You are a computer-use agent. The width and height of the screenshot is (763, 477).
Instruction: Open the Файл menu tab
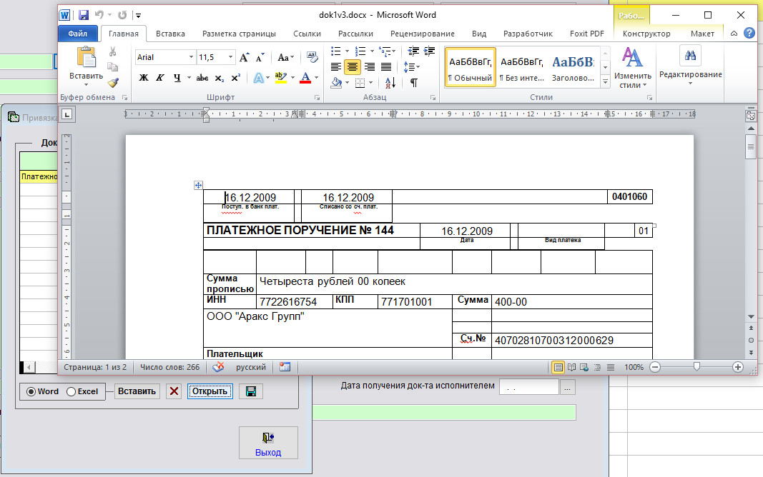tap(78, 34)
